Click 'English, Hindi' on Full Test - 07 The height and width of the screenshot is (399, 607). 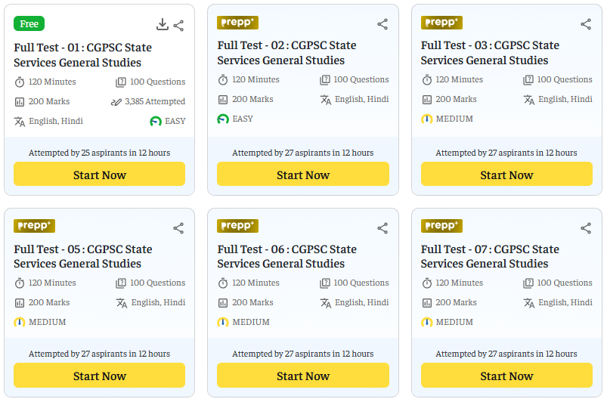(x=565, y=302)
